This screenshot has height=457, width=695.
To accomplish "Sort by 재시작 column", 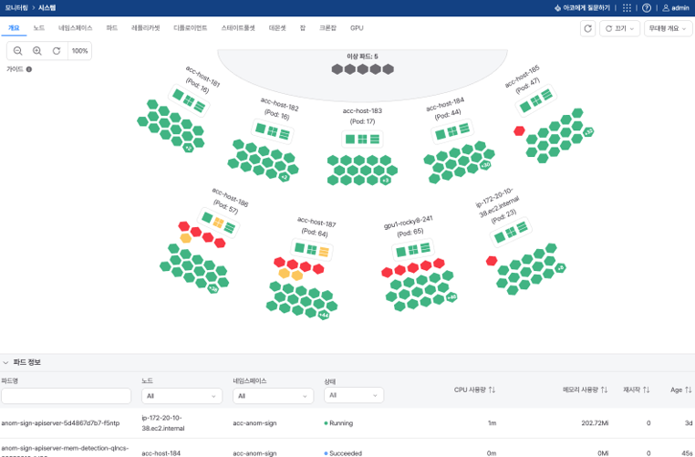I will tap(647, 389).
